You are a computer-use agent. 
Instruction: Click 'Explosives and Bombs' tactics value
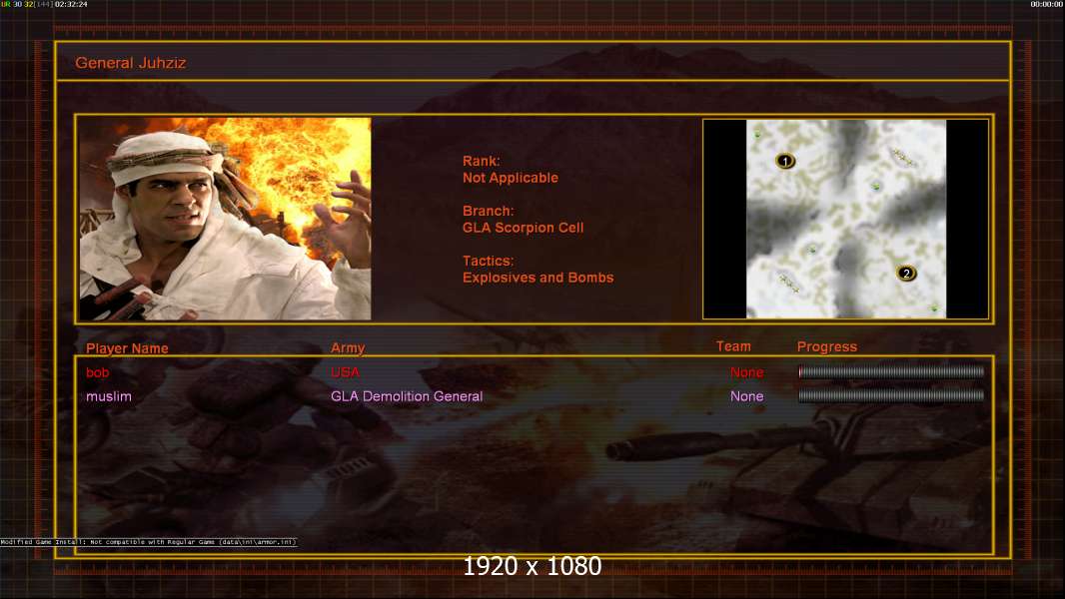click(x=537, y=278)
